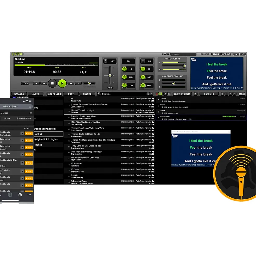Open the Queue & Ratings tab on phone
Image resolution: width=256 pixels, height=256 pixels.
(x=24, y=118)
